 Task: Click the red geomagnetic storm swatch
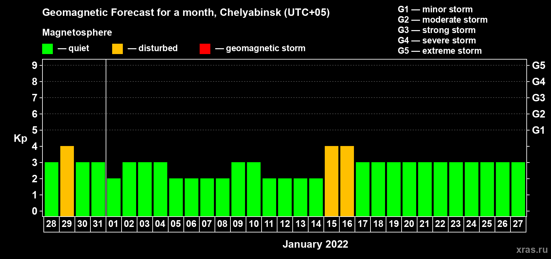click(205, 49)
